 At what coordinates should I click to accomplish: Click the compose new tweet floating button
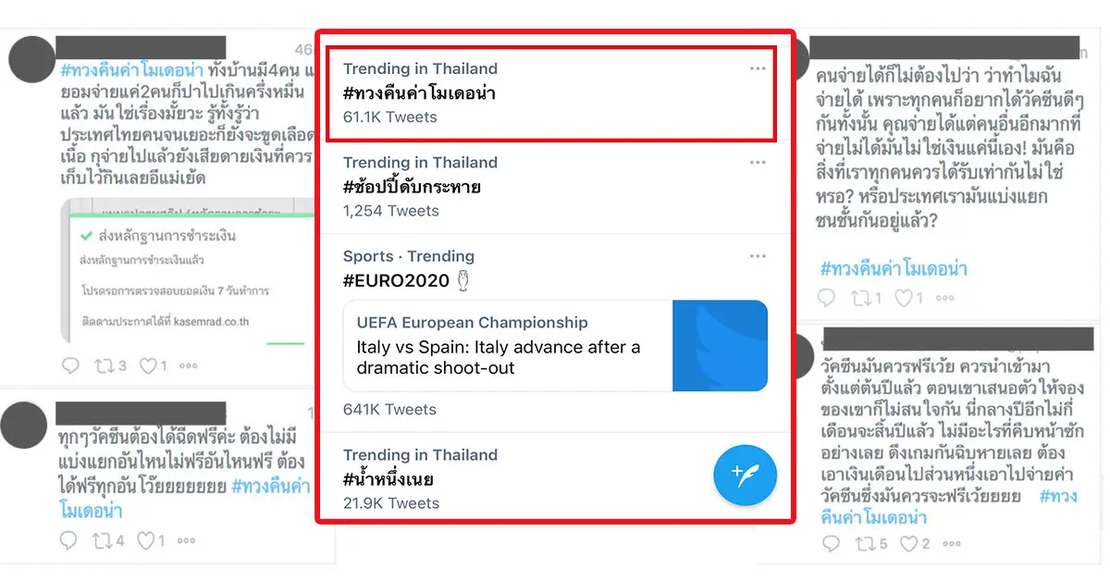pyautogui.click(x=745, y=475)
